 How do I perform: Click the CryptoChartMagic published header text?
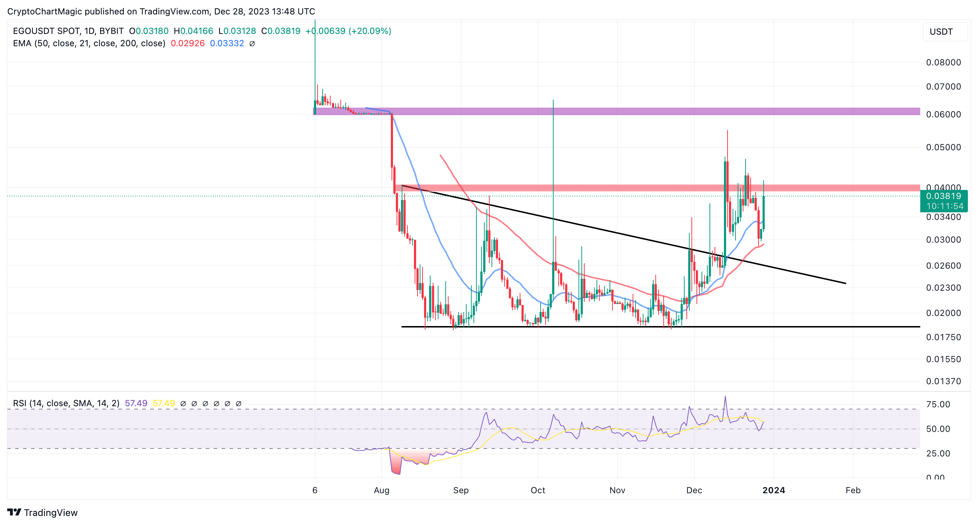(x=161, y=12)
